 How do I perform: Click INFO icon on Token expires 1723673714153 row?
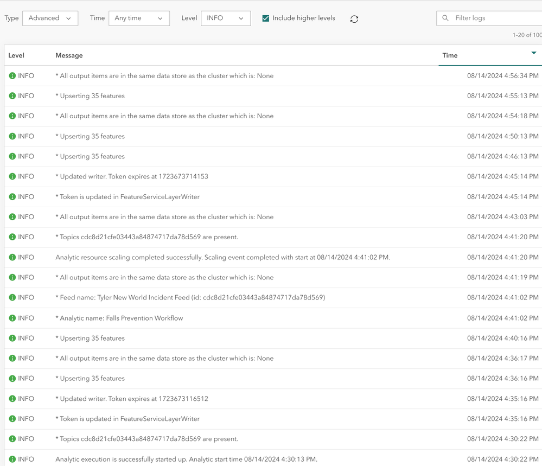point(12,177)
